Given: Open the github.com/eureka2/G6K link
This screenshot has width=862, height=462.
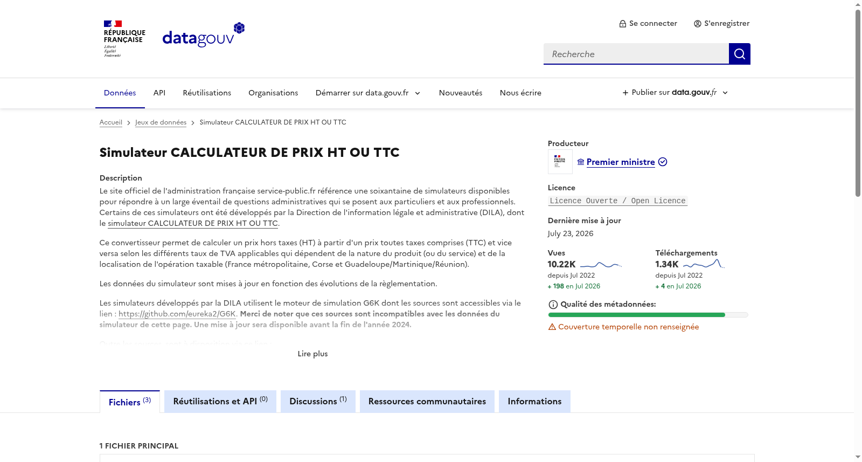Looking at the screenshot, I should [177, 314].
